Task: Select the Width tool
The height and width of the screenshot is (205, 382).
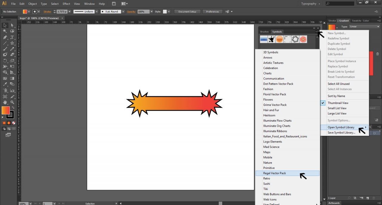Action: (x=5, y=67)
